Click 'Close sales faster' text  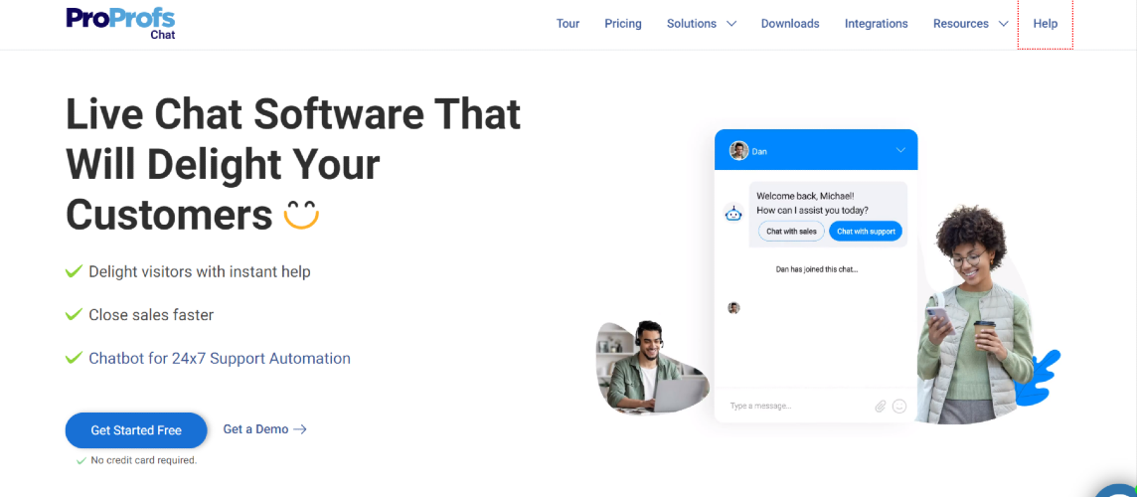click(151, 315)
